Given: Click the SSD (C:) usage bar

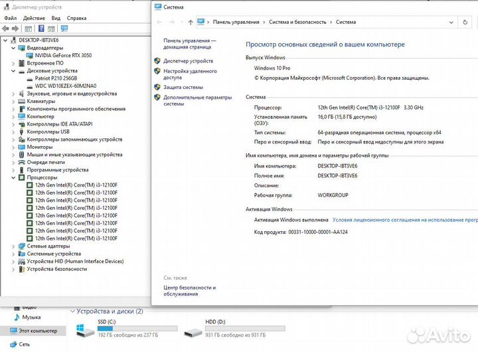Looking at the screenshot, I should (x=137, y=329).
